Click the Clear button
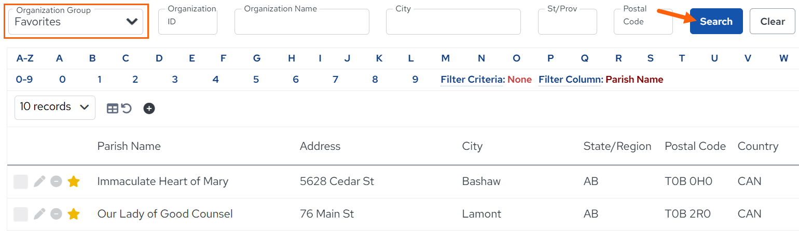The height and width of the screenshot is (231, 799). coord(773,21)
